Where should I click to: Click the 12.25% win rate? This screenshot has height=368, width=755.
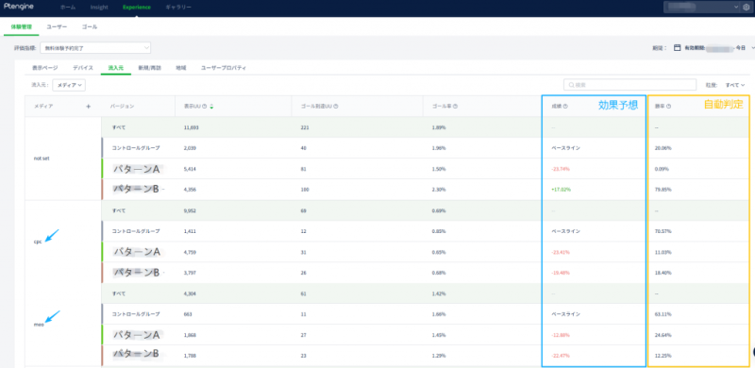[x=663, y=356]
